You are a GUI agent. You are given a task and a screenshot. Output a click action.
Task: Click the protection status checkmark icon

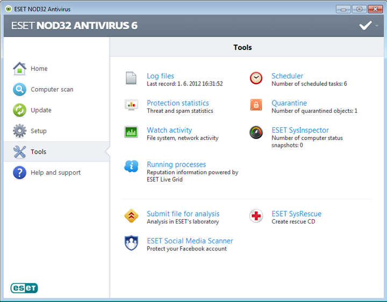coord(365,25)
